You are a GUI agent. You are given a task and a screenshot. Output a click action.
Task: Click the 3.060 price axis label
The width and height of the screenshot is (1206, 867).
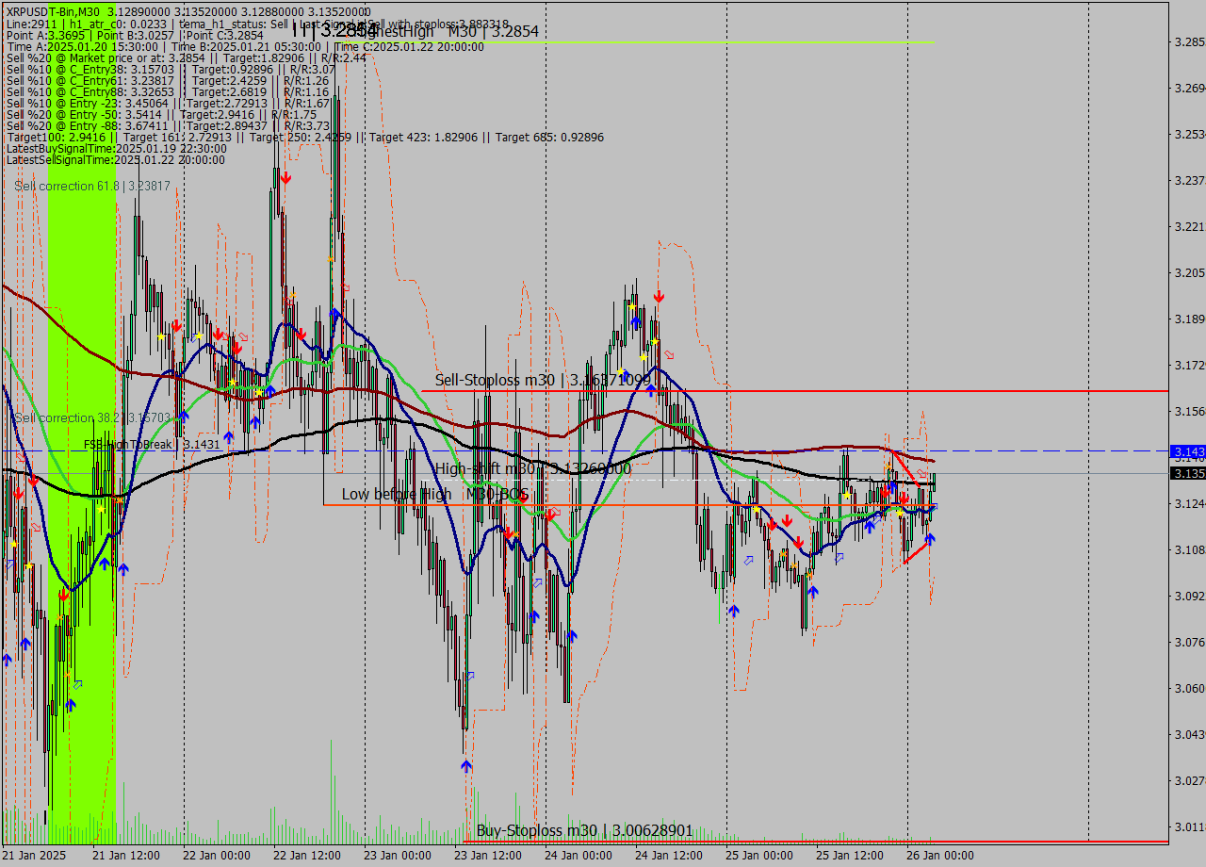[1190, 689]
